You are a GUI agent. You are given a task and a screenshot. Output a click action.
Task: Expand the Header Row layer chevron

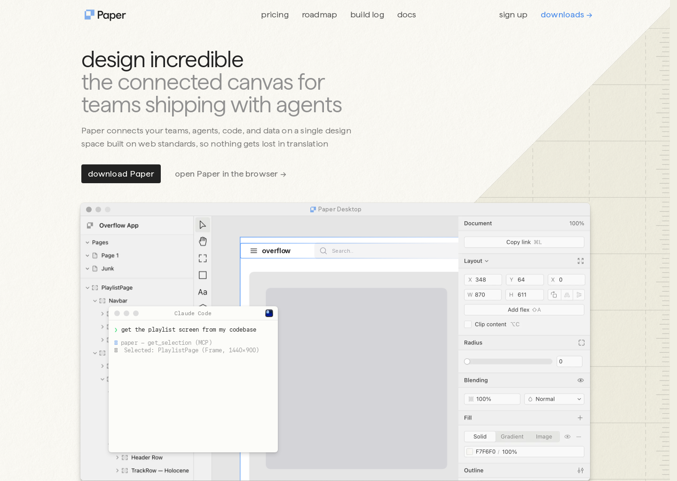pyautogui.click(x=118, y=458)
